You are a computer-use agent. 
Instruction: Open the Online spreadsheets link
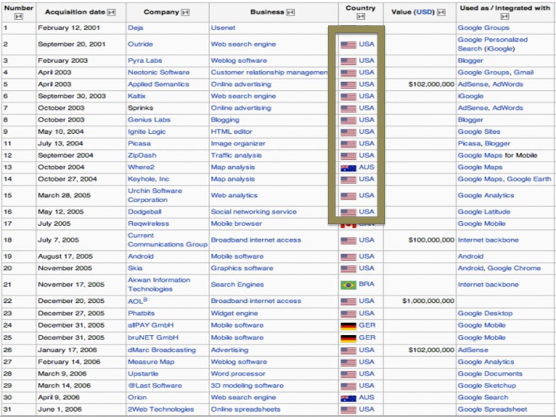246,409
